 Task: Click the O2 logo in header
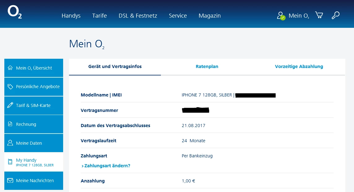15,12
